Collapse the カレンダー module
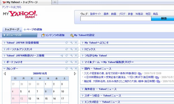 (4, 68)
